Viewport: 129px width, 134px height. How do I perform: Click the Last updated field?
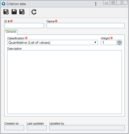tap(37, 128)
